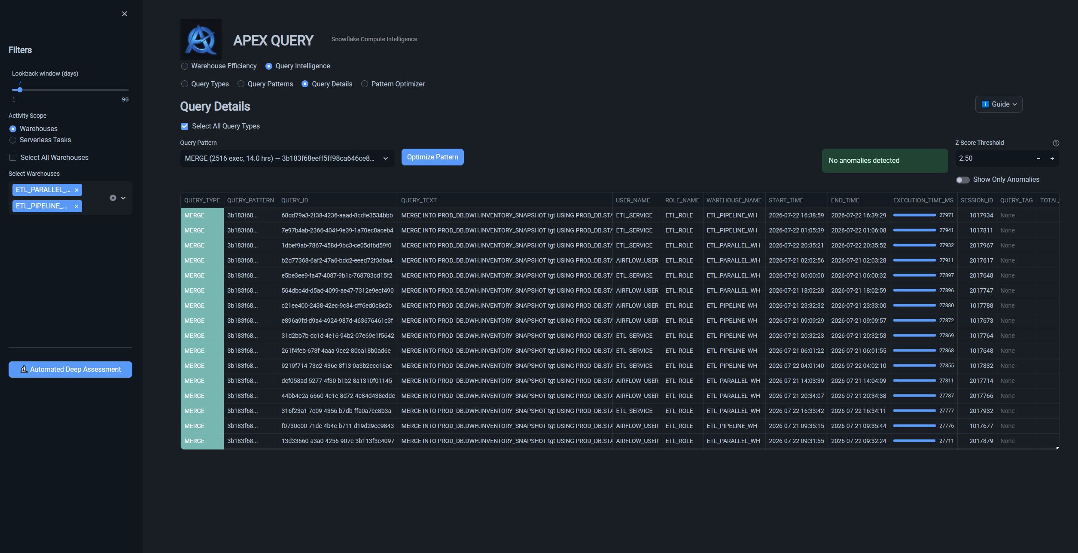
Task: Remove the ETL_PARALLEL warehouse tag
Action: 76,190
